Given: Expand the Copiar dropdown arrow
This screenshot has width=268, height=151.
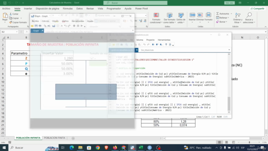Looking at the screenshot, I should coord(21,18).
